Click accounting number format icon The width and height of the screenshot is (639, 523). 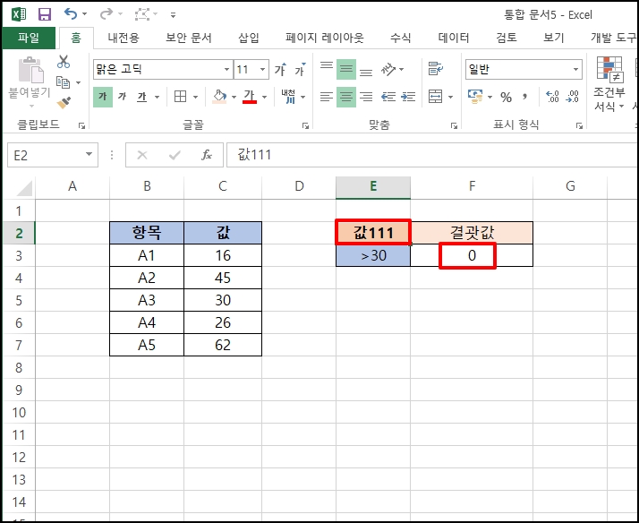pos(475,97)
